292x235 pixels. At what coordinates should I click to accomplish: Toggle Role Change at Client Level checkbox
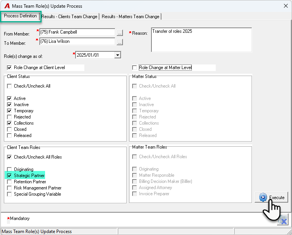pos(9,68)
